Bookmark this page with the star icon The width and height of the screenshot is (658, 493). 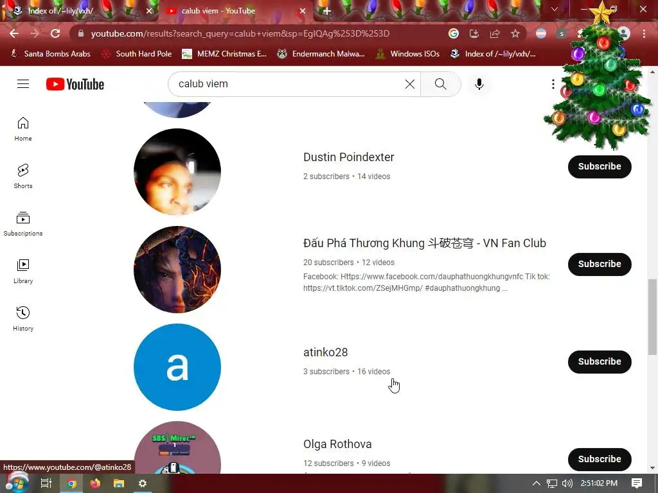(x=515, y=33)
